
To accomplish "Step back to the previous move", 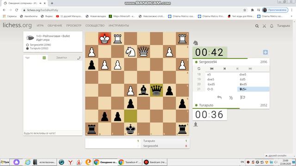I will point(224,69).
